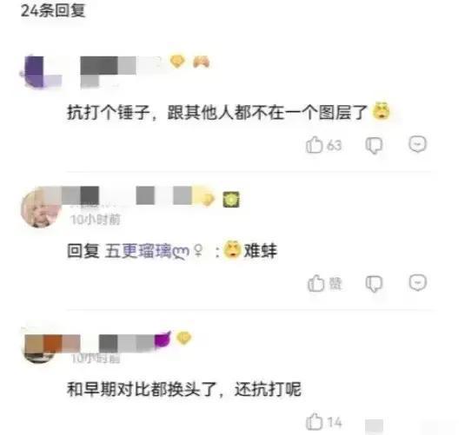
Task: Like the comment with 14 likes
Action: pyautogui.click(x=315, y=421)
